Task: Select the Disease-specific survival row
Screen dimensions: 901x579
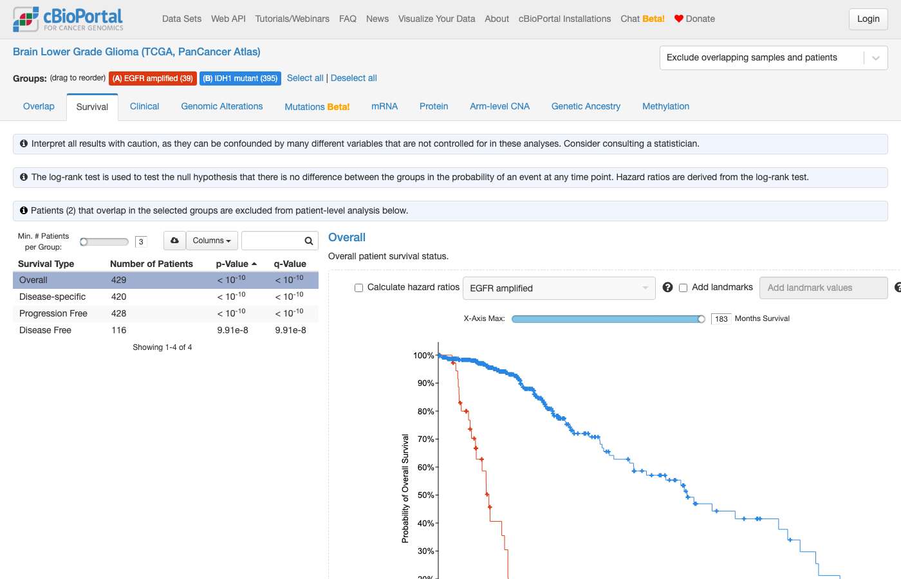Action: 165,297
